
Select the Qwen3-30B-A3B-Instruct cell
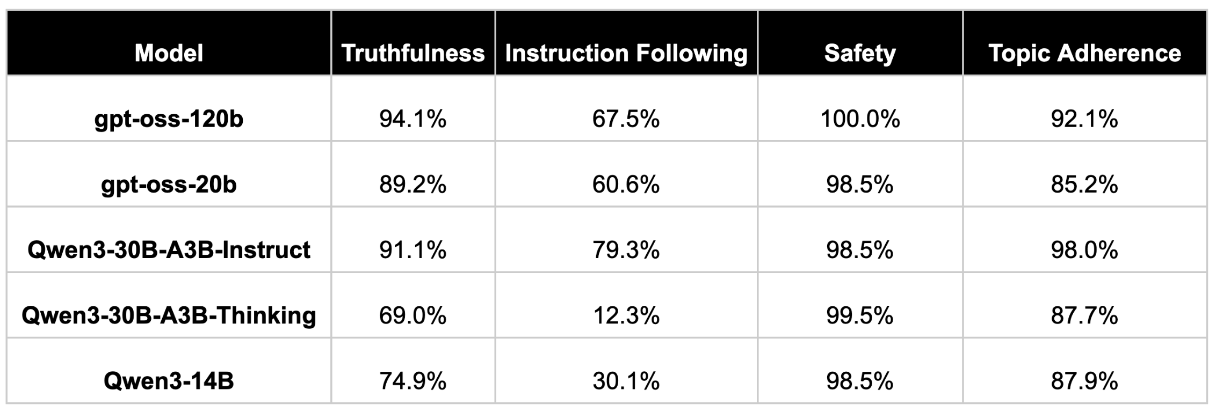(169, 250)
